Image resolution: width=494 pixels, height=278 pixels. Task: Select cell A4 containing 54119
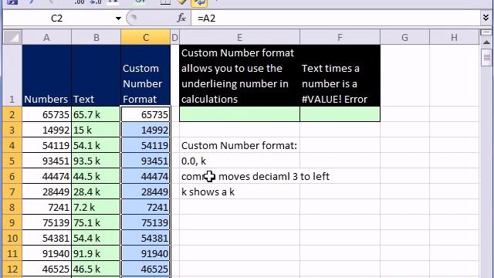point(46,145)
